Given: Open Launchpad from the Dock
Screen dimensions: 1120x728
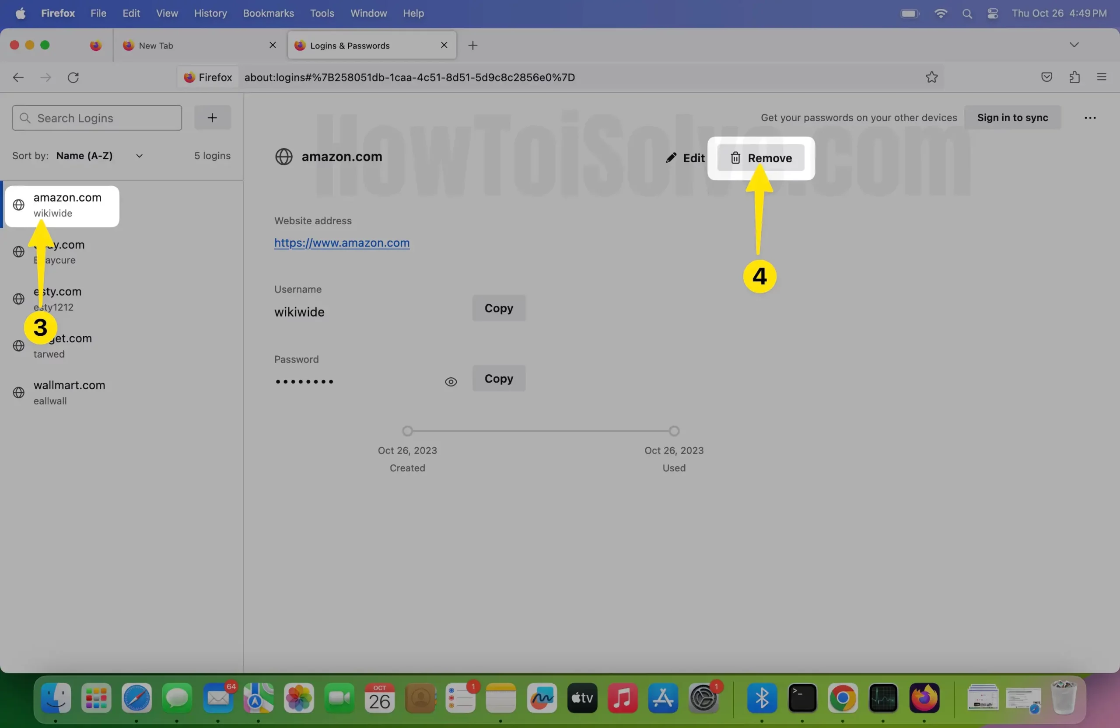Looking at the screenshot, I should coord(97,698).
